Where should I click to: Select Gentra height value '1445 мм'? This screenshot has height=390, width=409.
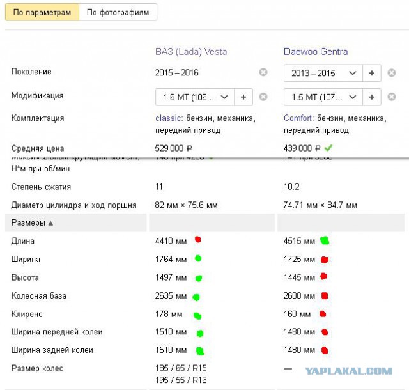[x=299, y=277]
